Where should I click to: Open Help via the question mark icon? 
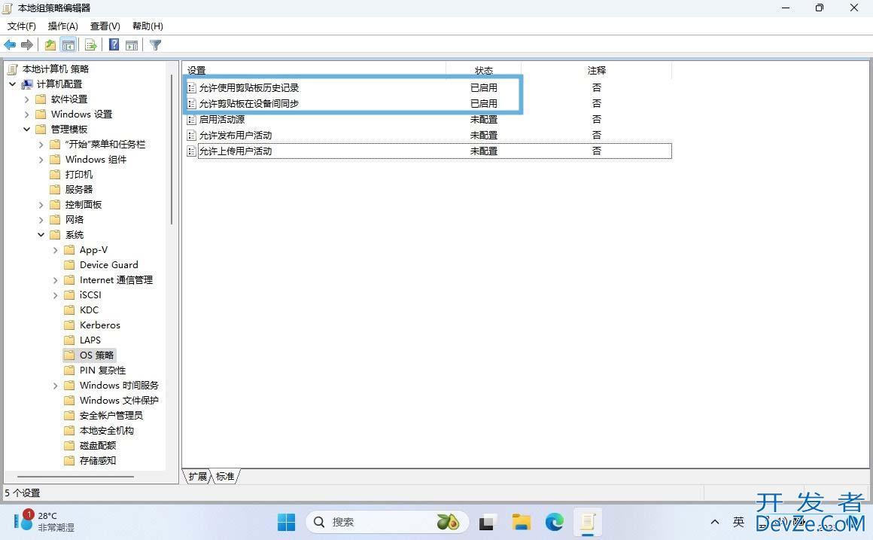pos(114,45)
